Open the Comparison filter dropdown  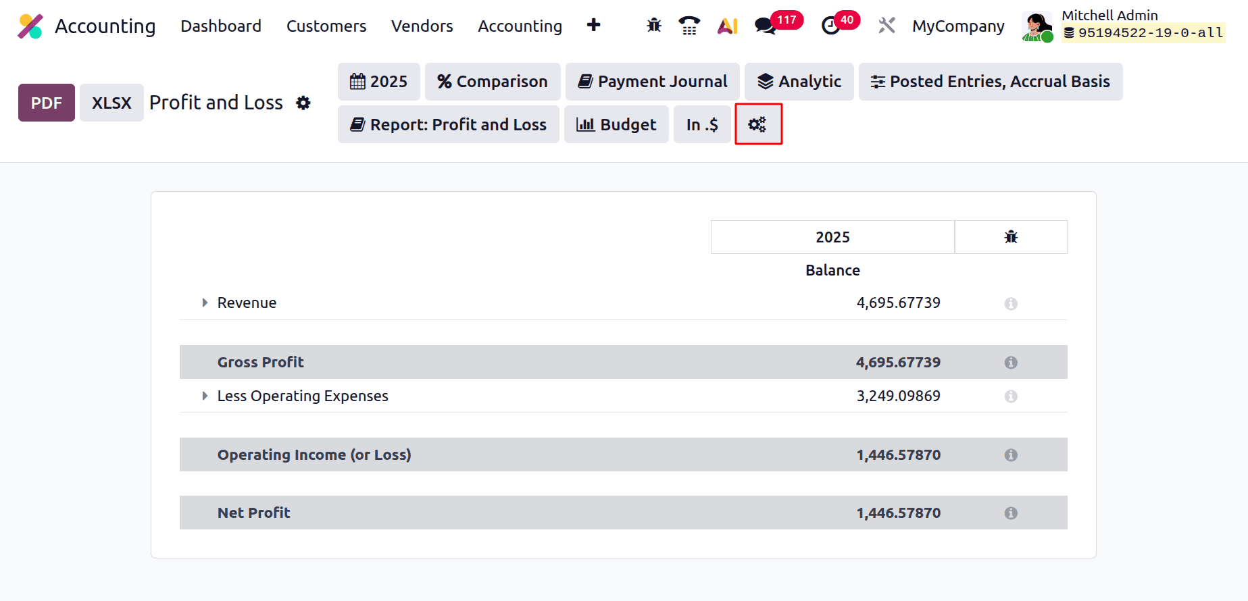pos(493,82)
